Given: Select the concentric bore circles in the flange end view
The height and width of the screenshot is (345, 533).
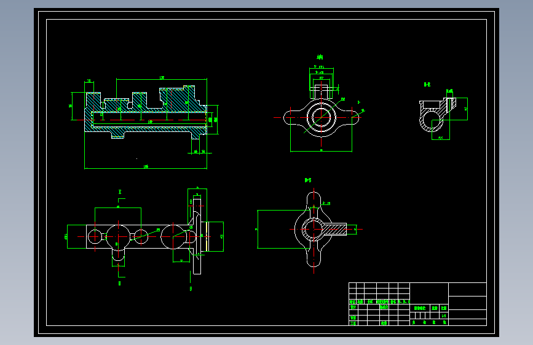Looking at the screenshot, I should tap(322, 117).
